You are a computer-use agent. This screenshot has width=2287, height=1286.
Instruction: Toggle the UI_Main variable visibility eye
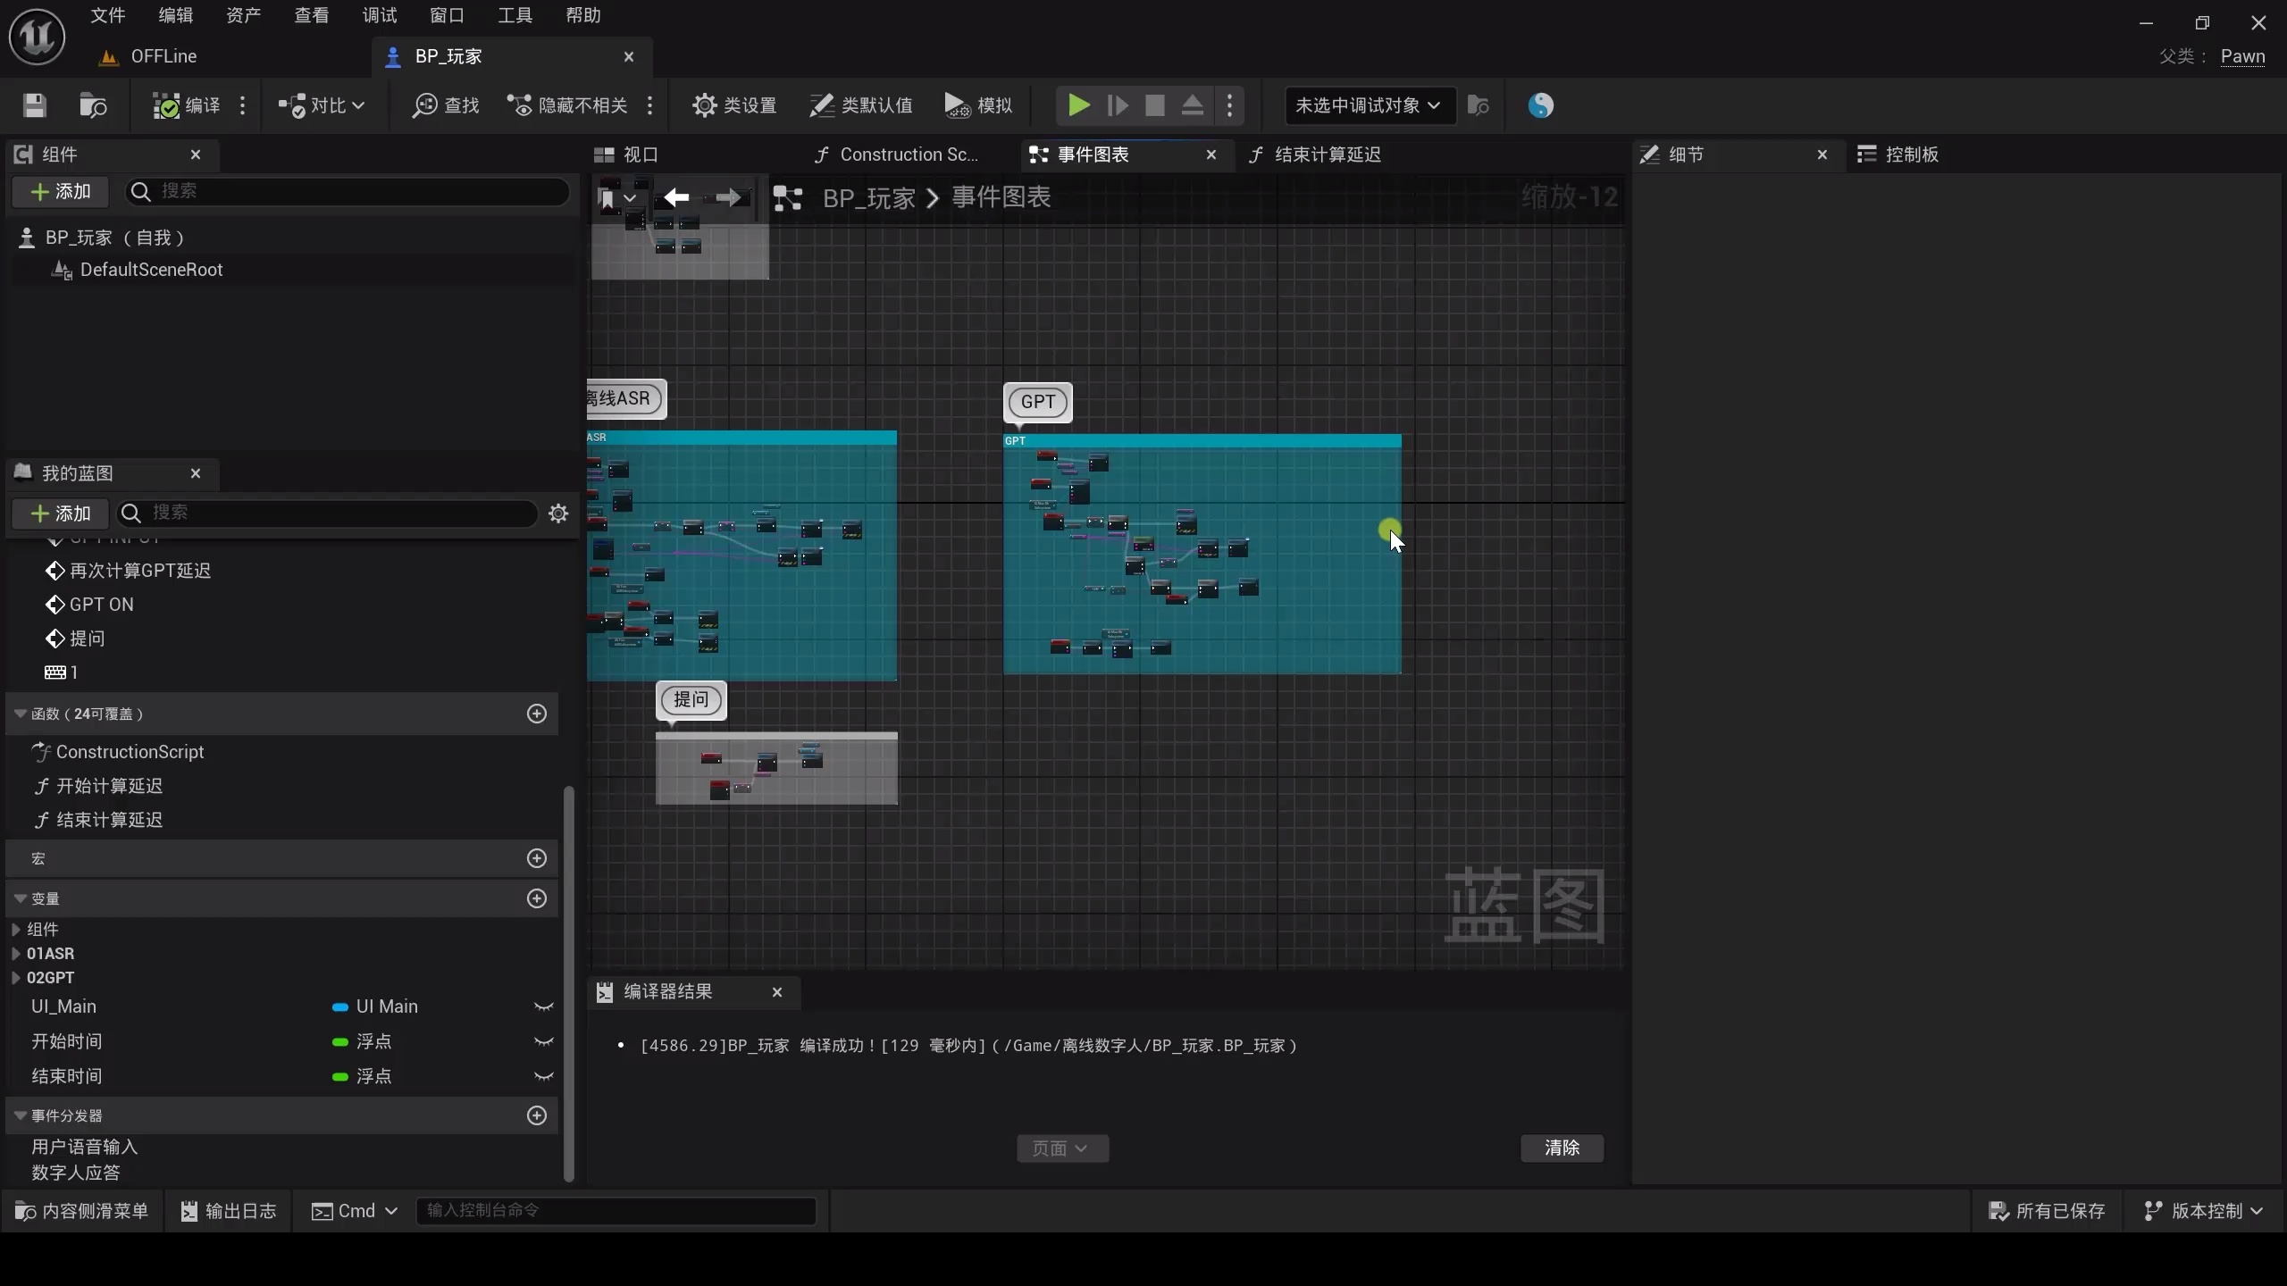pos(543,1006)
